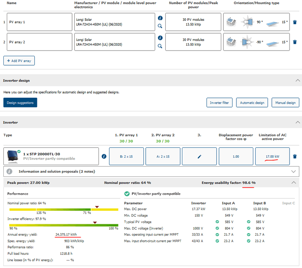Click the magnifier search icon for PV array 2
This screenshot has width=302, height=268.
click(x=160, y=46)
